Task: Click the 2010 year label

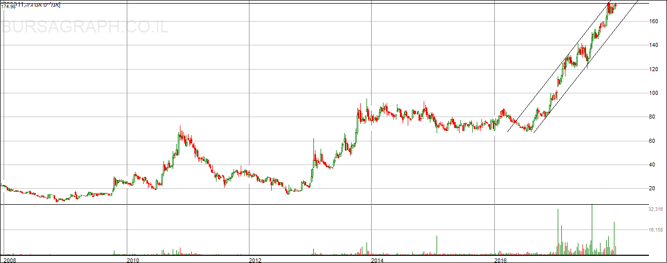Action: [x=133, y=260]
